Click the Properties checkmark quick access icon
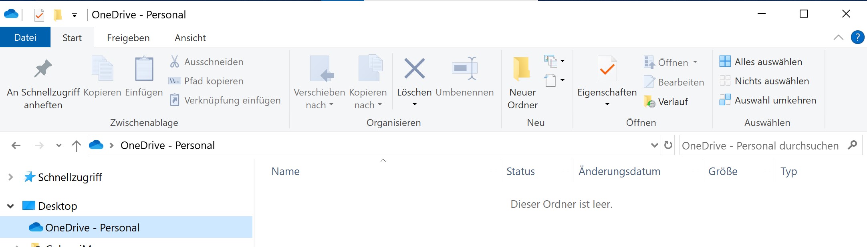The height and width of the screenshot is (247, 867). point(39,15)
